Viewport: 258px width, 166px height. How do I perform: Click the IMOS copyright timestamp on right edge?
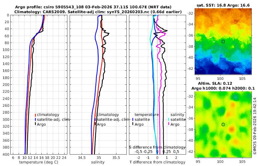tap(255, 126)
